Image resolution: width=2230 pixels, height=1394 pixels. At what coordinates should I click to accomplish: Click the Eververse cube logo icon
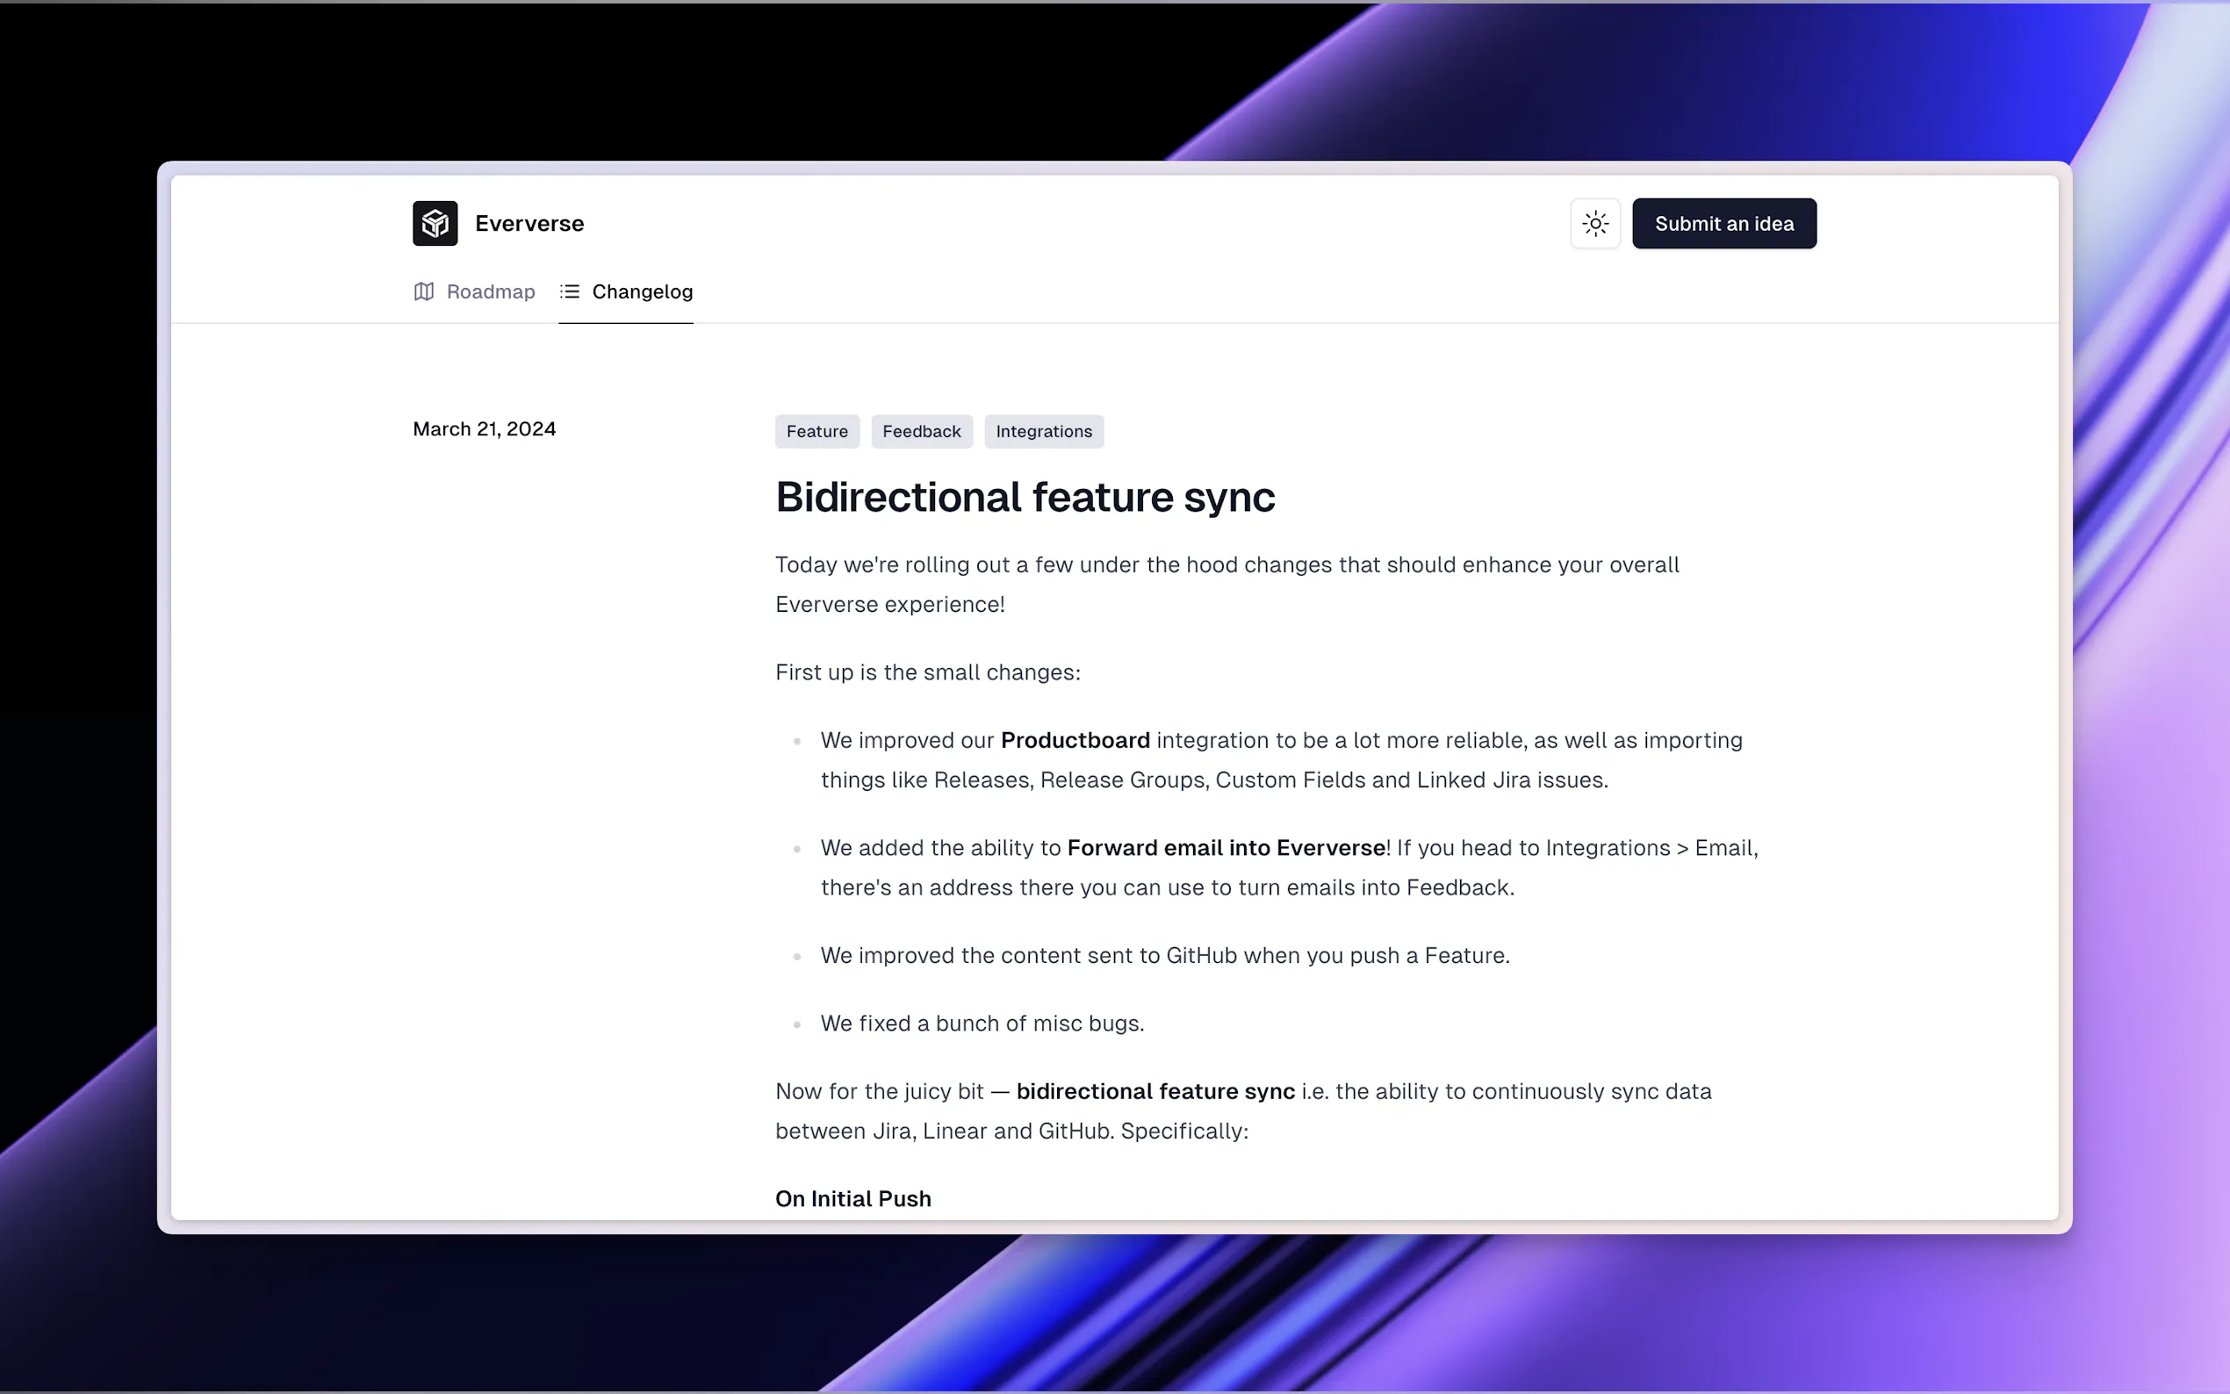click(x=435, y=223)
